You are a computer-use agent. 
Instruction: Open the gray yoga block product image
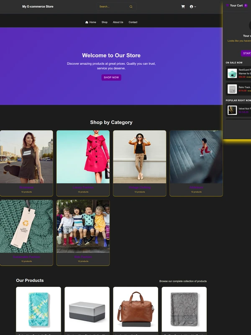[87, 309]
